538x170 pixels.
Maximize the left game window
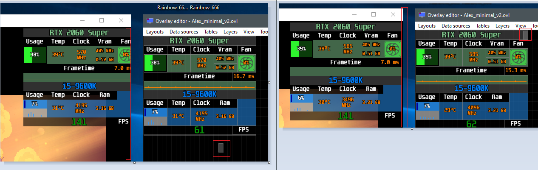(x=102, y=20)
